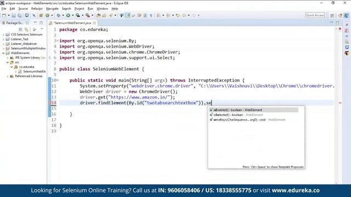Open the New wizard dropdown arrow

pos(9,15)
